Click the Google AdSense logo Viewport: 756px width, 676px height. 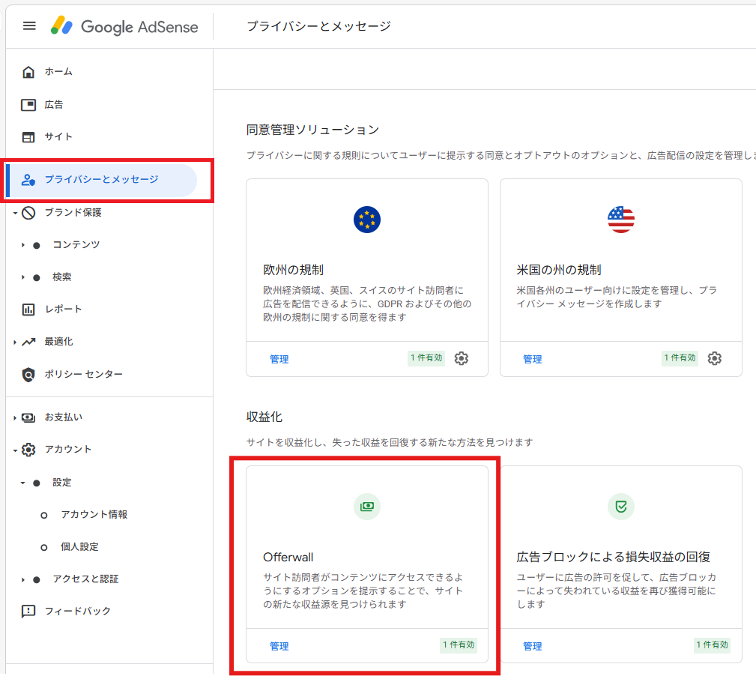(x=124, y=26)
